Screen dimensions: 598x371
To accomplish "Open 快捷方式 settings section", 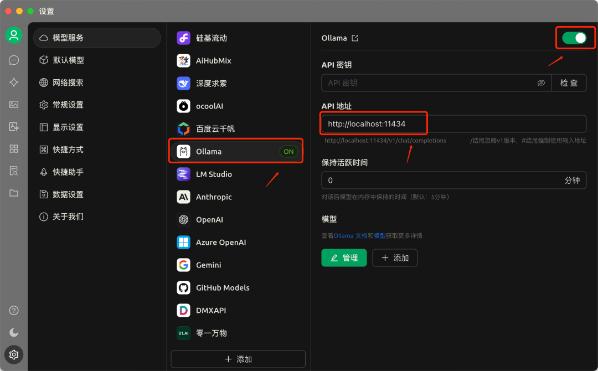I will pyautogui.click(x=97, y=150).
